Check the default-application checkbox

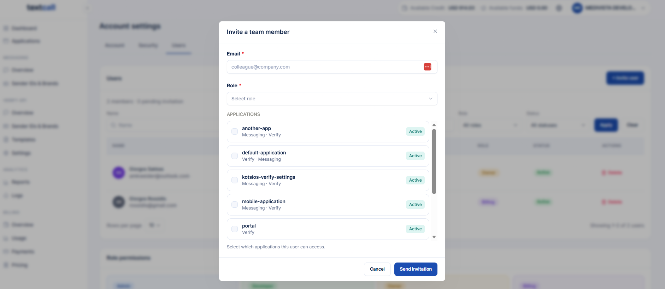(235, 156)
